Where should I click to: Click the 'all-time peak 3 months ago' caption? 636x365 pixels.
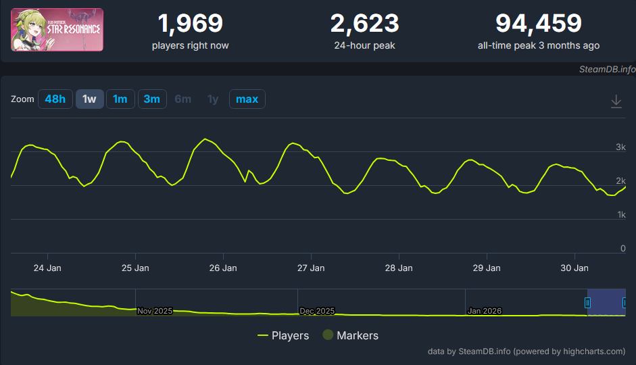539,45
